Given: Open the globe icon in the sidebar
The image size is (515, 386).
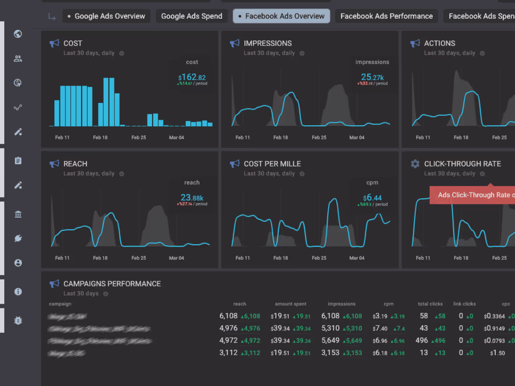Looking at the screenshot, I should click(x=18, y=34).
